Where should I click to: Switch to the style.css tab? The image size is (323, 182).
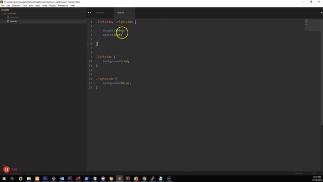121,13
